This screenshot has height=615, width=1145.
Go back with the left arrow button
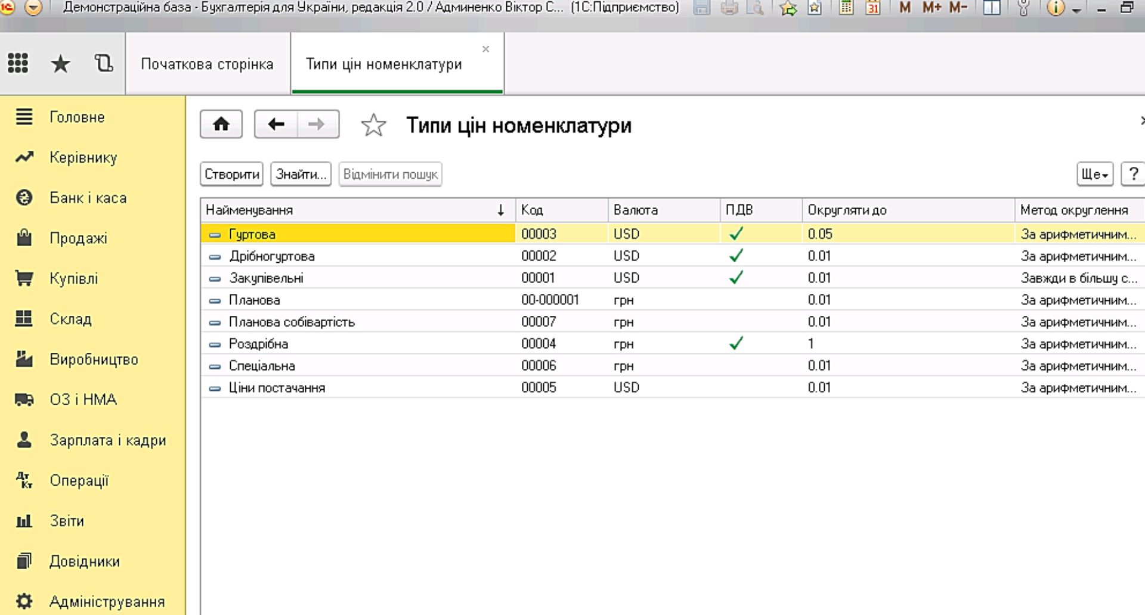[x=276, y=124]
